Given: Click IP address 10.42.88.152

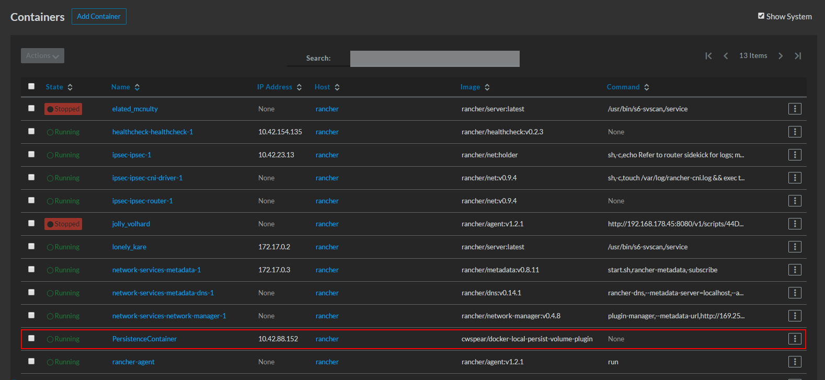Looking at the screenshot, I should coord(278,339).
